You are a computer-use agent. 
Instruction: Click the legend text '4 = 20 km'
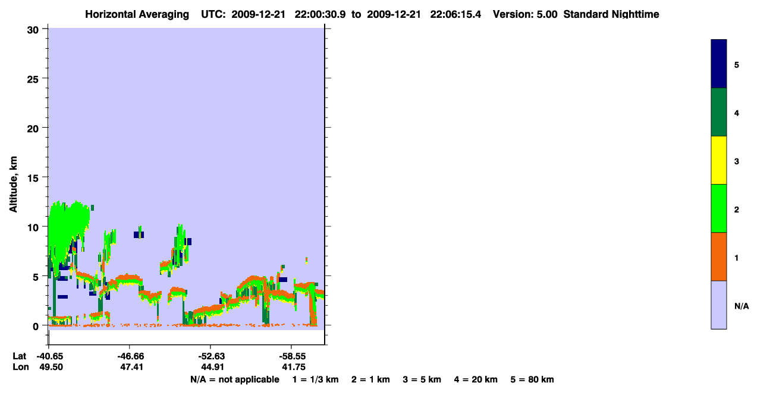(476, 379)
